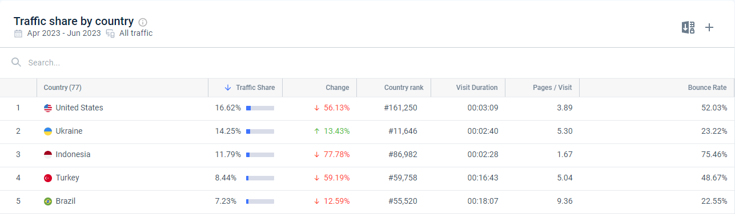Sort by Bounce Rate column header
The height and width of the screenshot is (214, 735).
click(x=657, y=88)
